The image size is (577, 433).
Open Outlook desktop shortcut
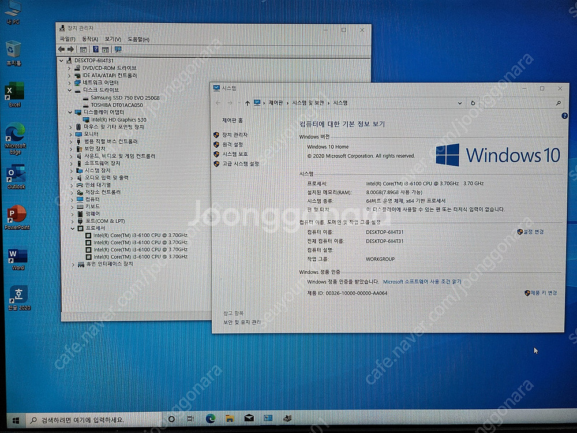[16, 177]
